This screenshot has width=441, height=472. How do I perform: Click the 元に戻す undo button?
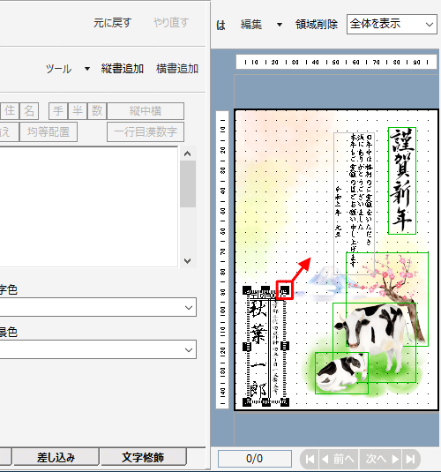point(112,23)
